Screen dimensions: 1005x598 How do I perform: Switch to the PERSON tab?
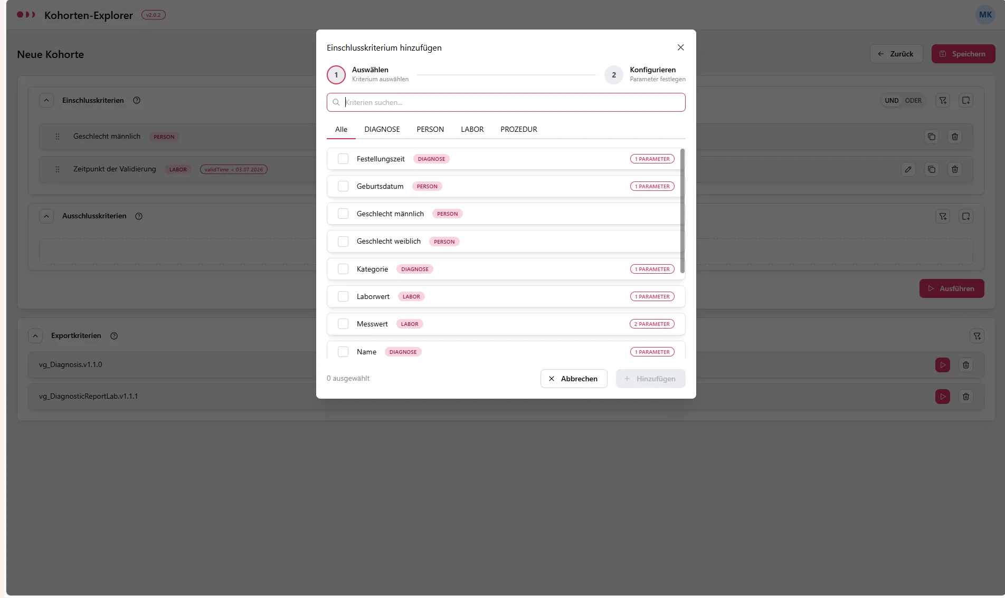430,129
